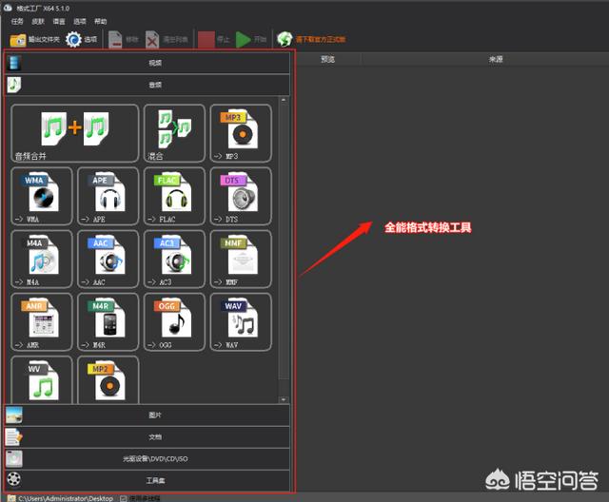The width and height of the screenshot is (609, 502).
Task: Open the 任务 (Task) menu
Action: tap(17, 21)
